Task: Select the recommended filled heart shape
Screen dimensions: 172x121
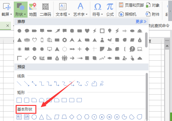Action: click(87, 31)
